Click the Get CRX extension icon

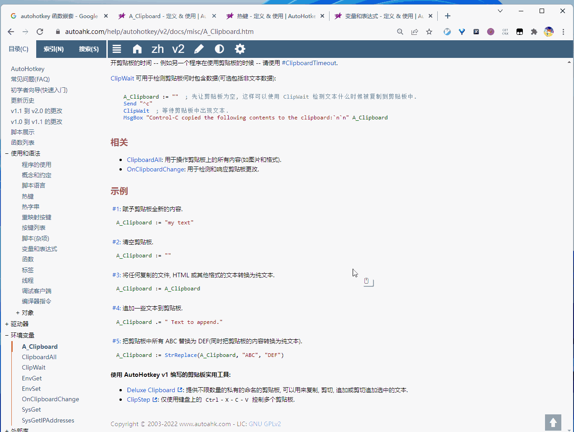505,32
